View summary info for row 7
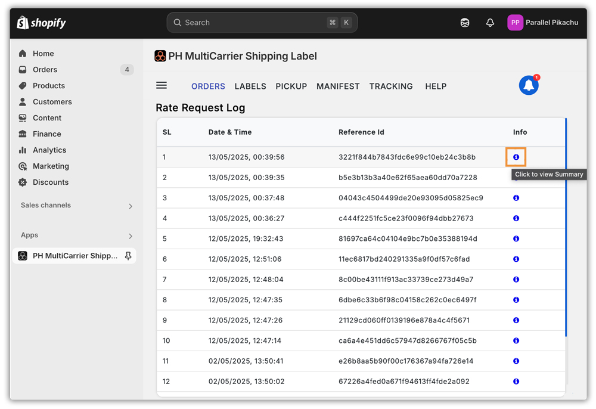Image resolution: width=596 pixels, height=409 pixels. tap(516, 280)
